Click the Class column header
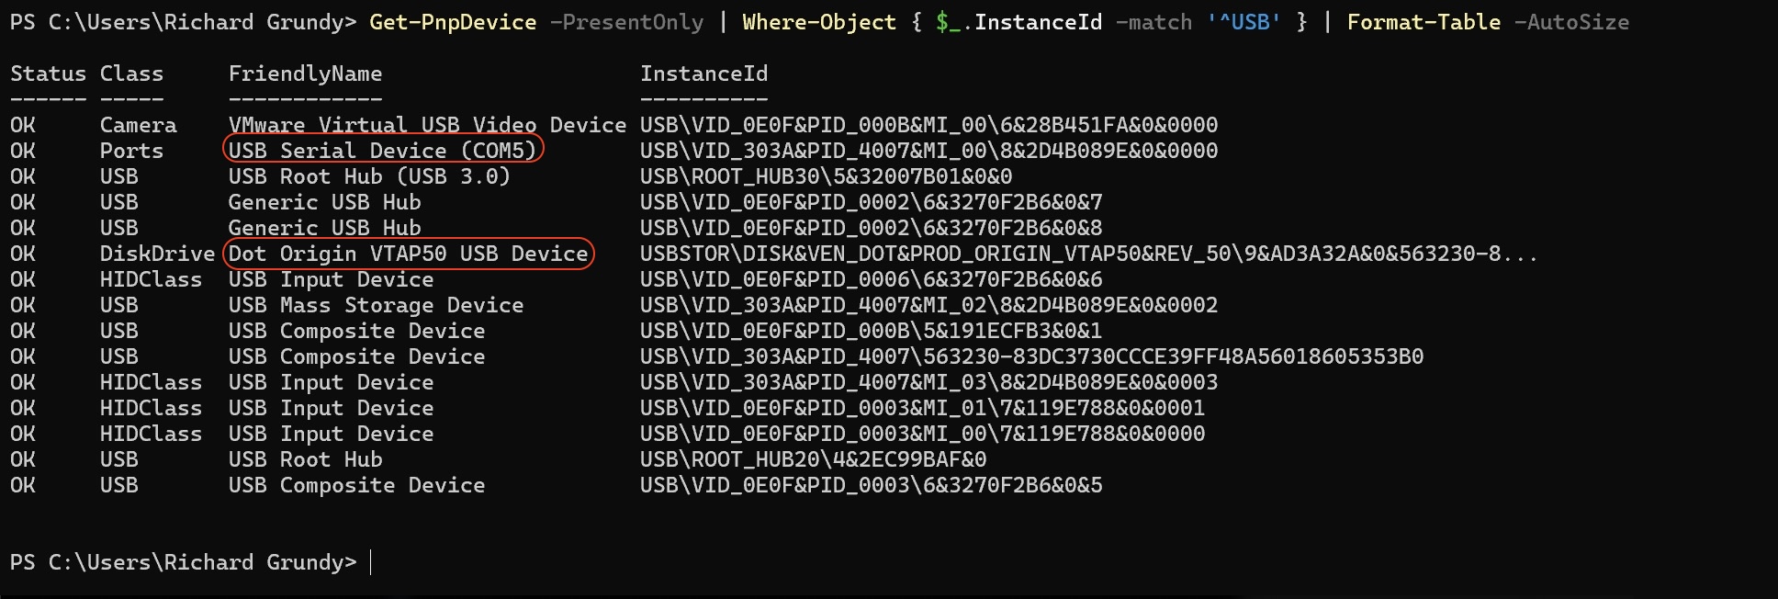 131,73
